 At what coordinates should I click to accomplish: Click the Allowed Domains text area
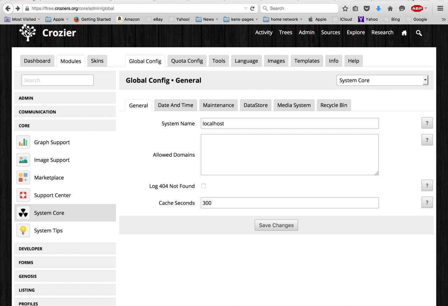pyautogui.click(x=289, y=154)
